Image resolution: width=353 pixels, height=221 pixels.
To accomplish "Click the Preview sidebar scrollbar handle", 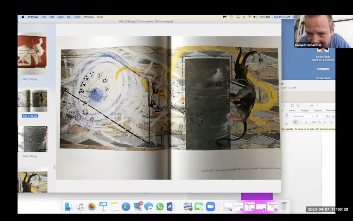I will tap(54, 167).
